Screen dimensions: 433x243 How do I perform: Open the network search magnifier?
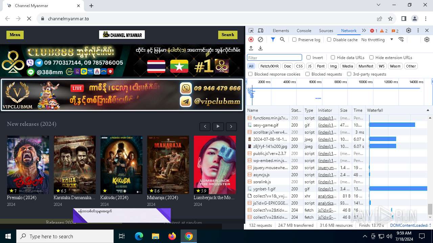pos(282,39)
